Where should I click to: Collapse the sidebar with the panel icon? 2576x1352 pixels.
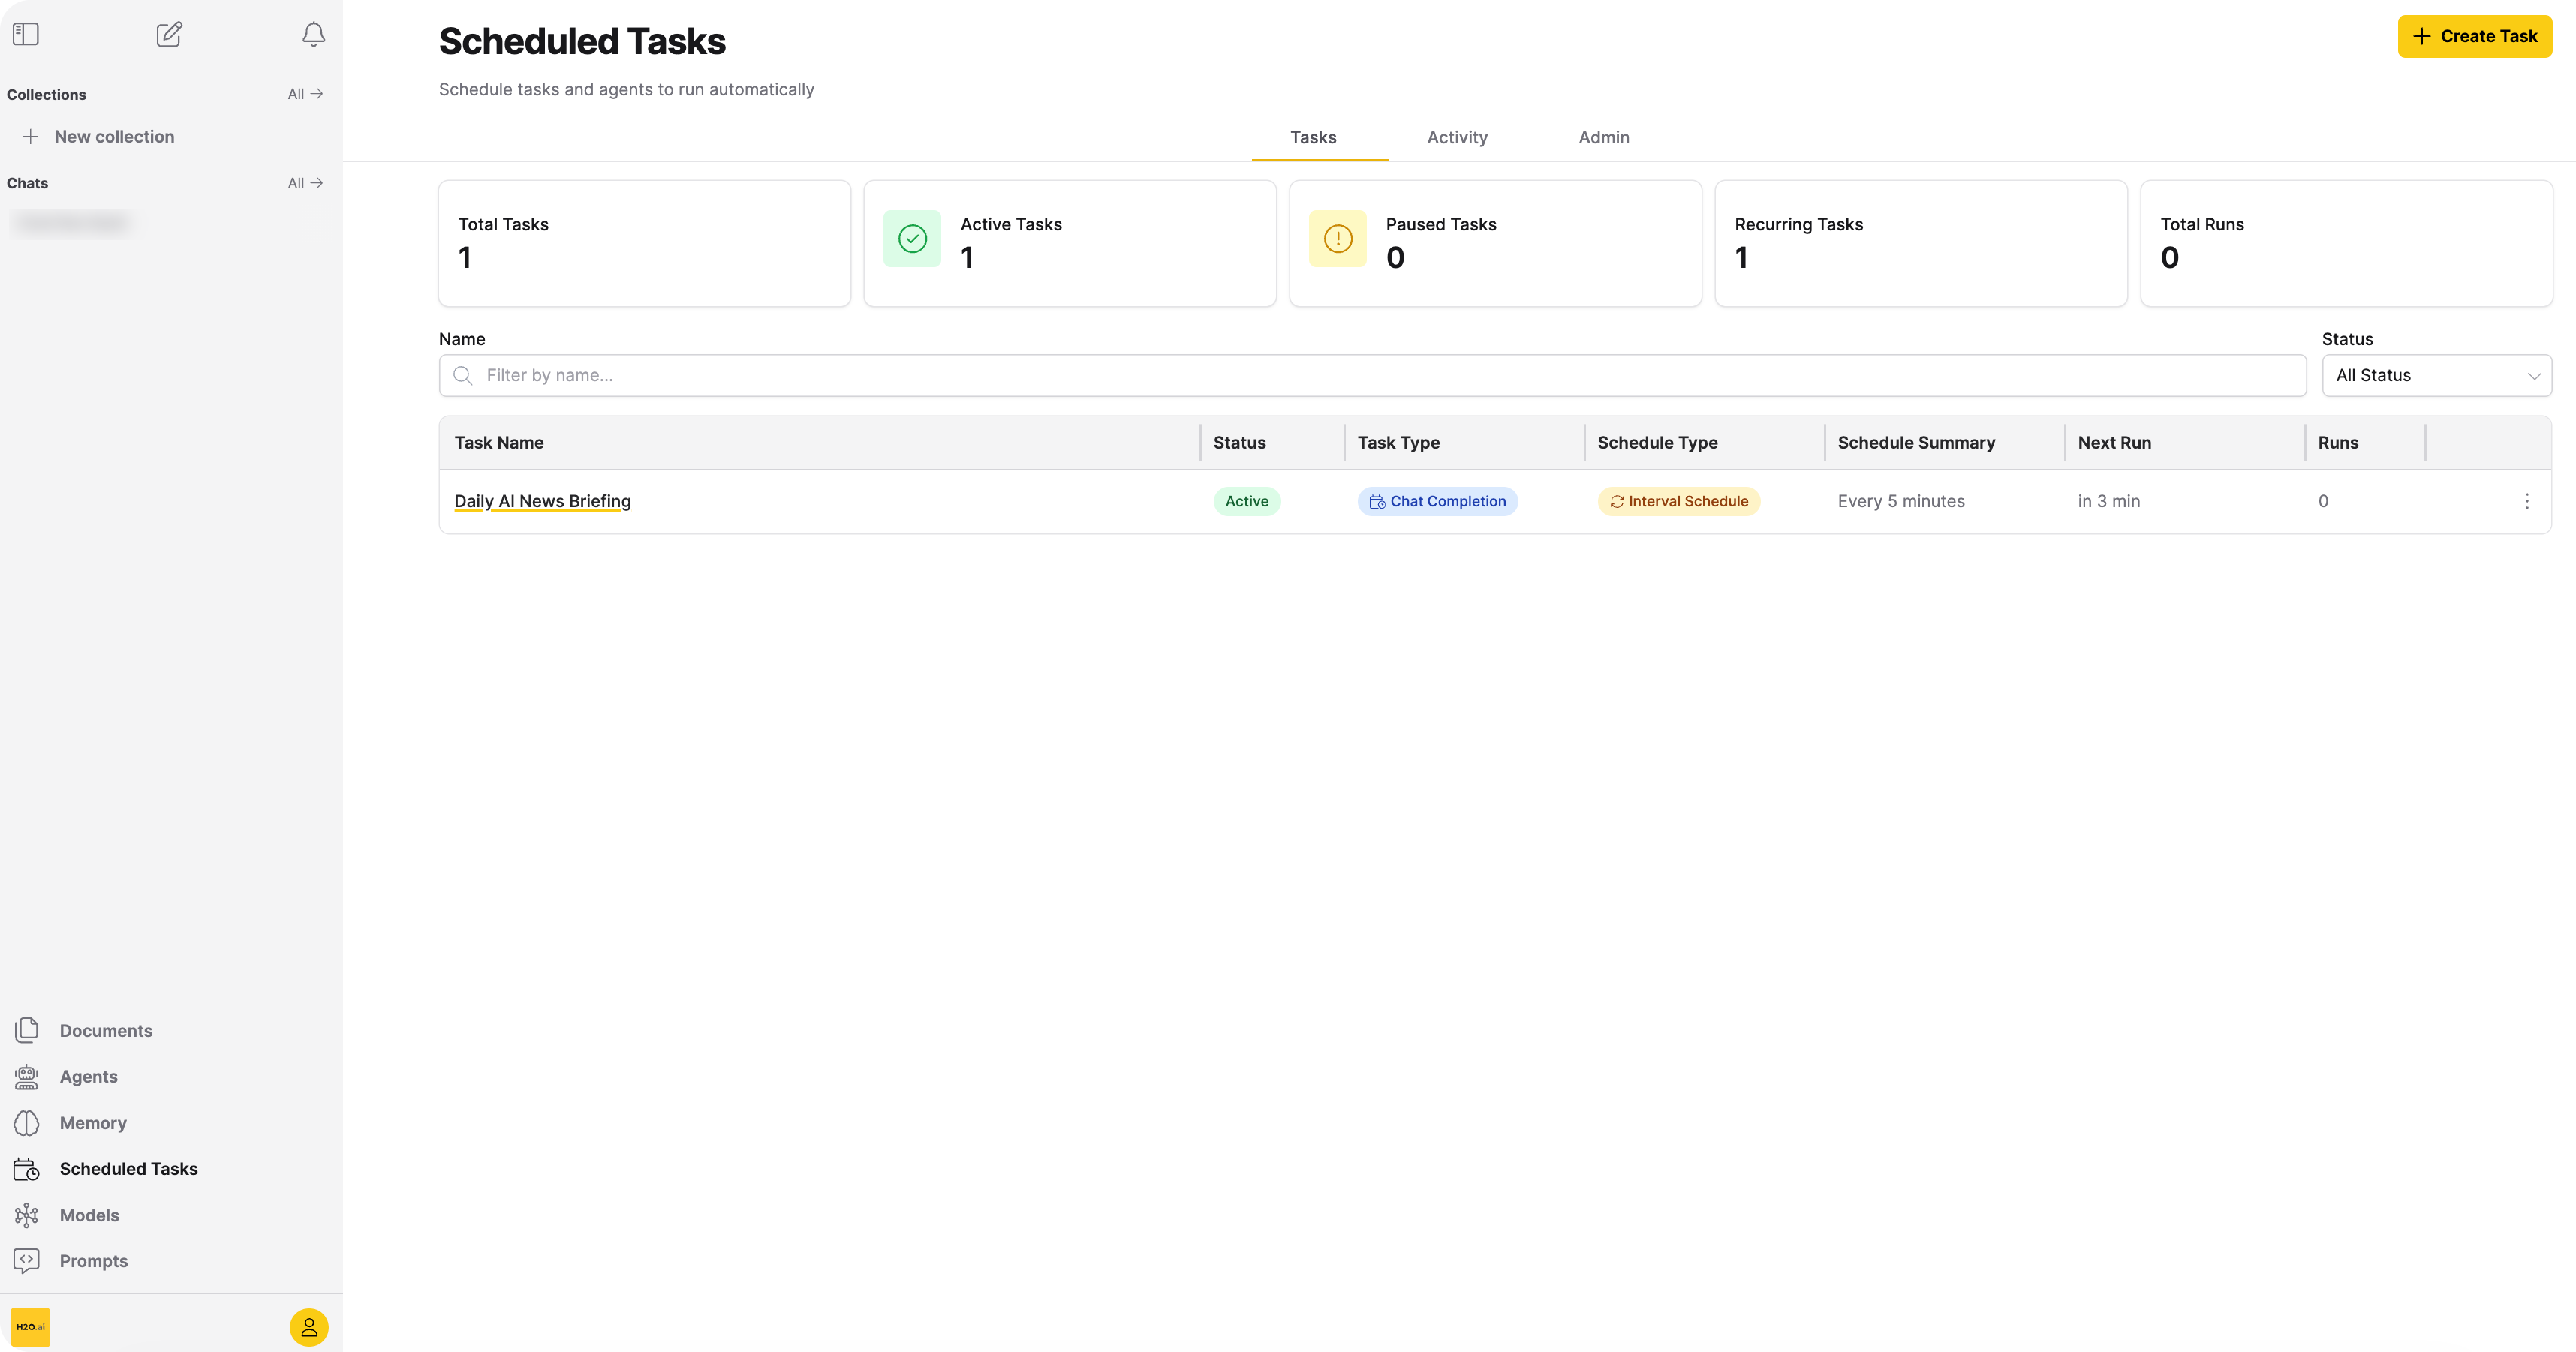26,34
